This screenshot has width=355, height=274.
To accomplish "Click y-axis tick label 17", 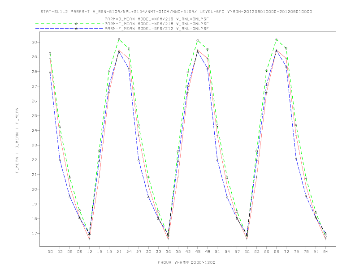I will (35, 233).
